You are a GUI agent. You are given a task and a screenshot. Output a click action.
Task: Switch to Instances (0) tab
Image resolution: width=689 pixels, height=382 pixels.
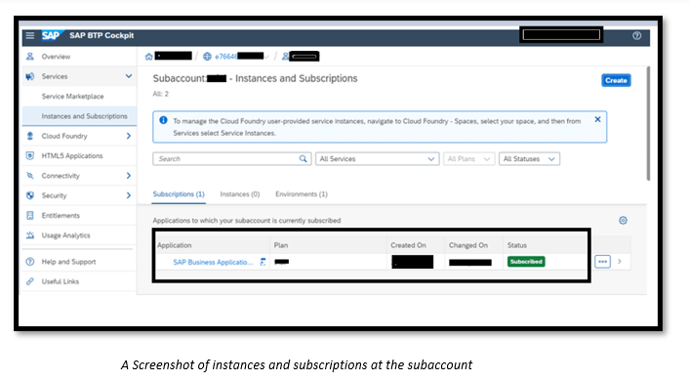[x=240, y=194]
